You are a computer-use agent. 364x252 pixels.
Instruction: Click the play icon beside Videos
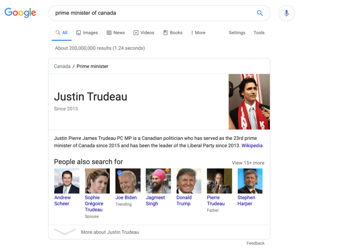136,32
